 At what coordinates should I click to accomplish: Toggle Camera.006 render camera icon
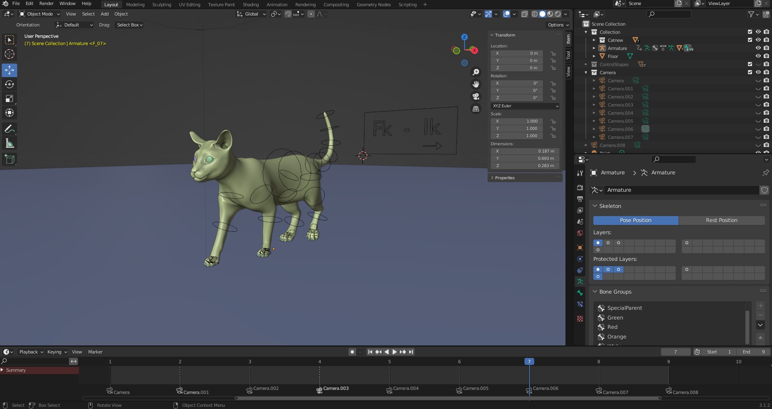(766, 129)
